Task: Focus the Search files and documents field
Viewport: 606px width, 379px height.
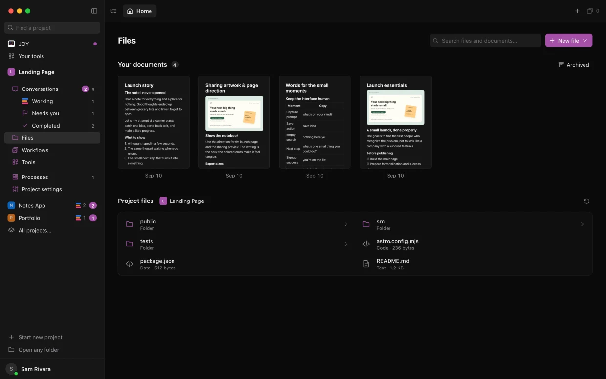Action: 485,41
